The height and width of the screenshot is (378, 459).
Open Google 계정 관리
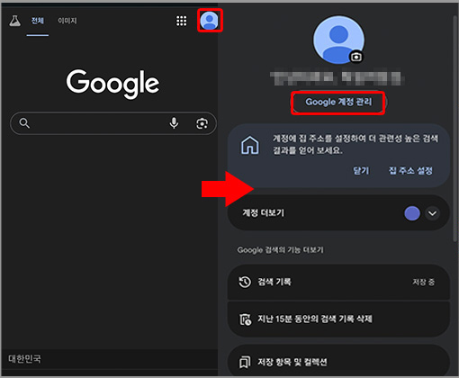pos(338,103)
